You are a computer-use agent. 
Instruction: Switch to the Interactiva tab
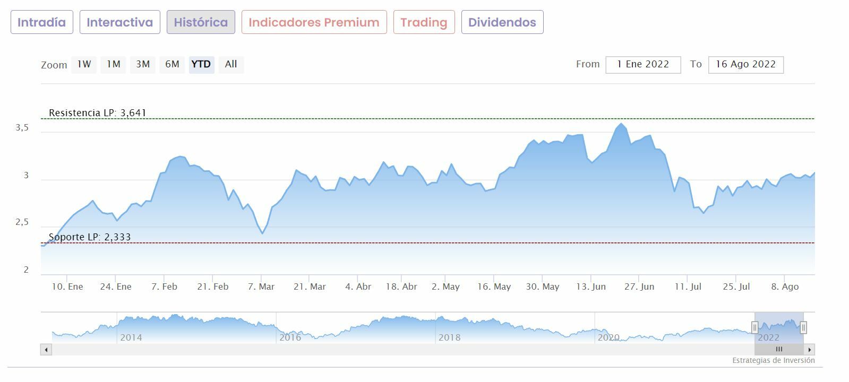(x=119, y=22)
